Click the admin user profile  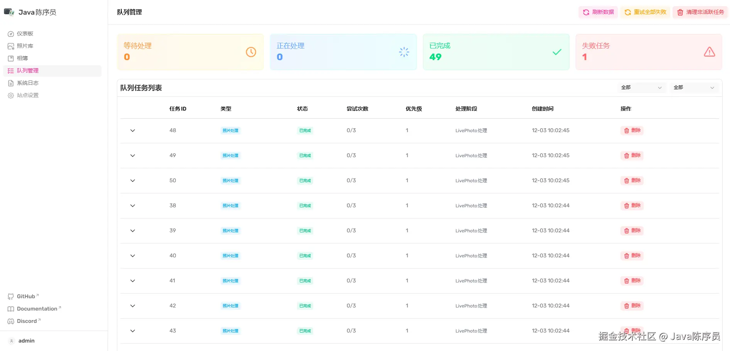coord(26,341)
